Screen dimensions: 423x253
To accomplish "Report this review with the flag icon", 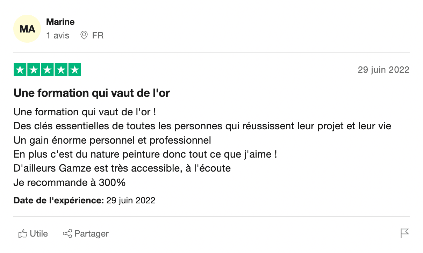I will click(404, 233).
